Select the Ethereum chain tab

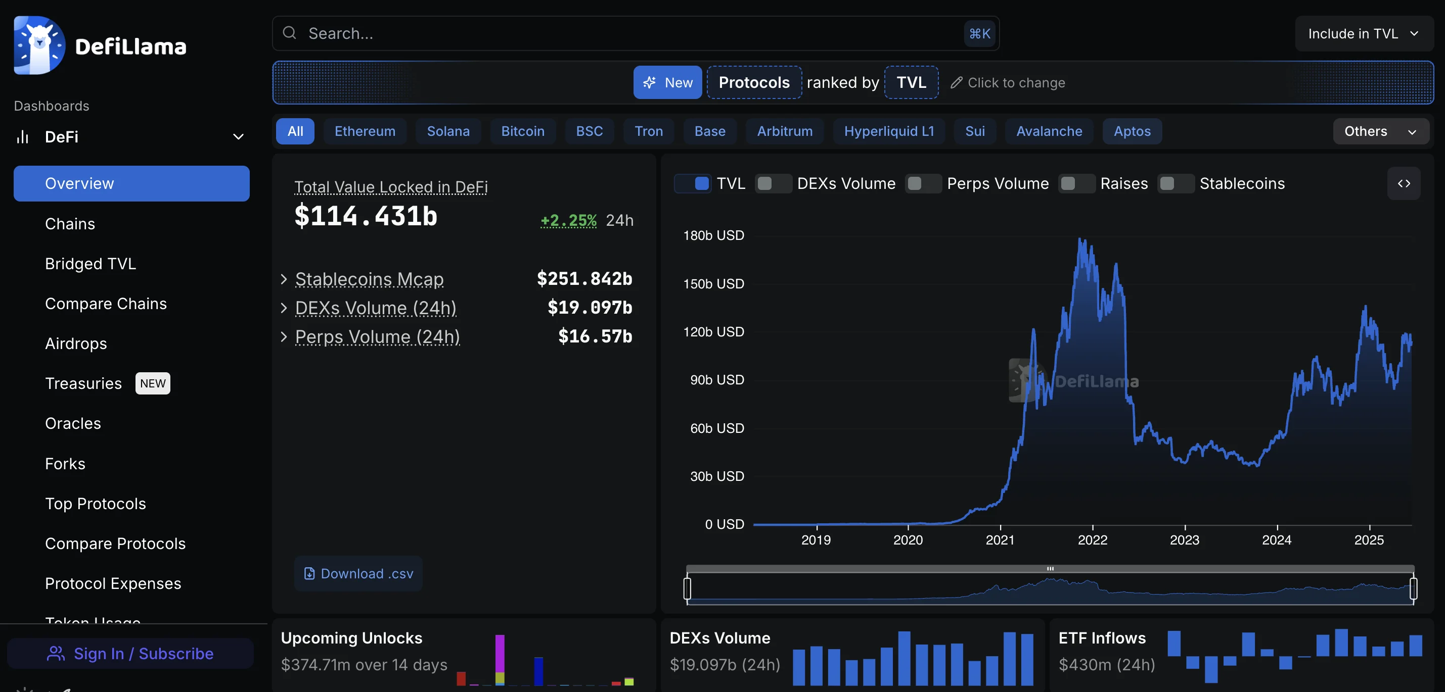[365, 131]
